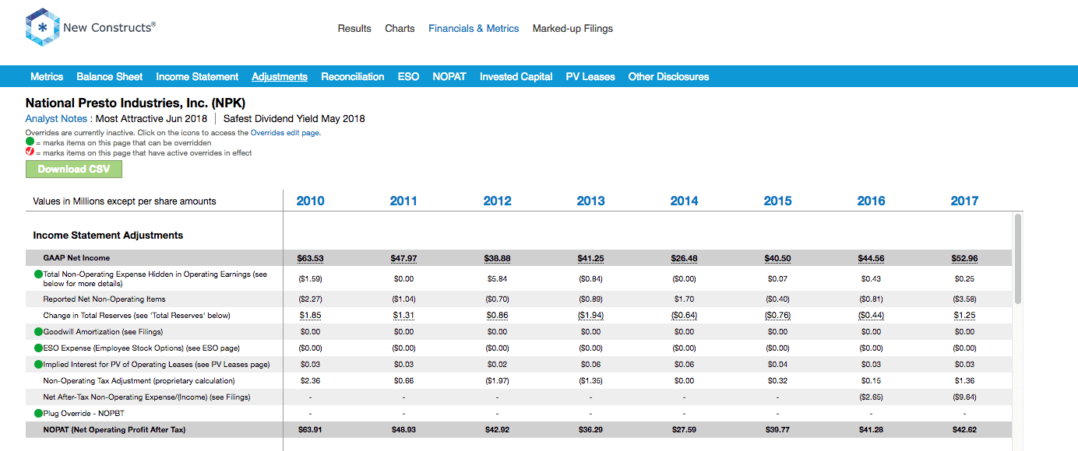Click the 2012 year column header
The image size is (1078, 451).
(497, 201)
